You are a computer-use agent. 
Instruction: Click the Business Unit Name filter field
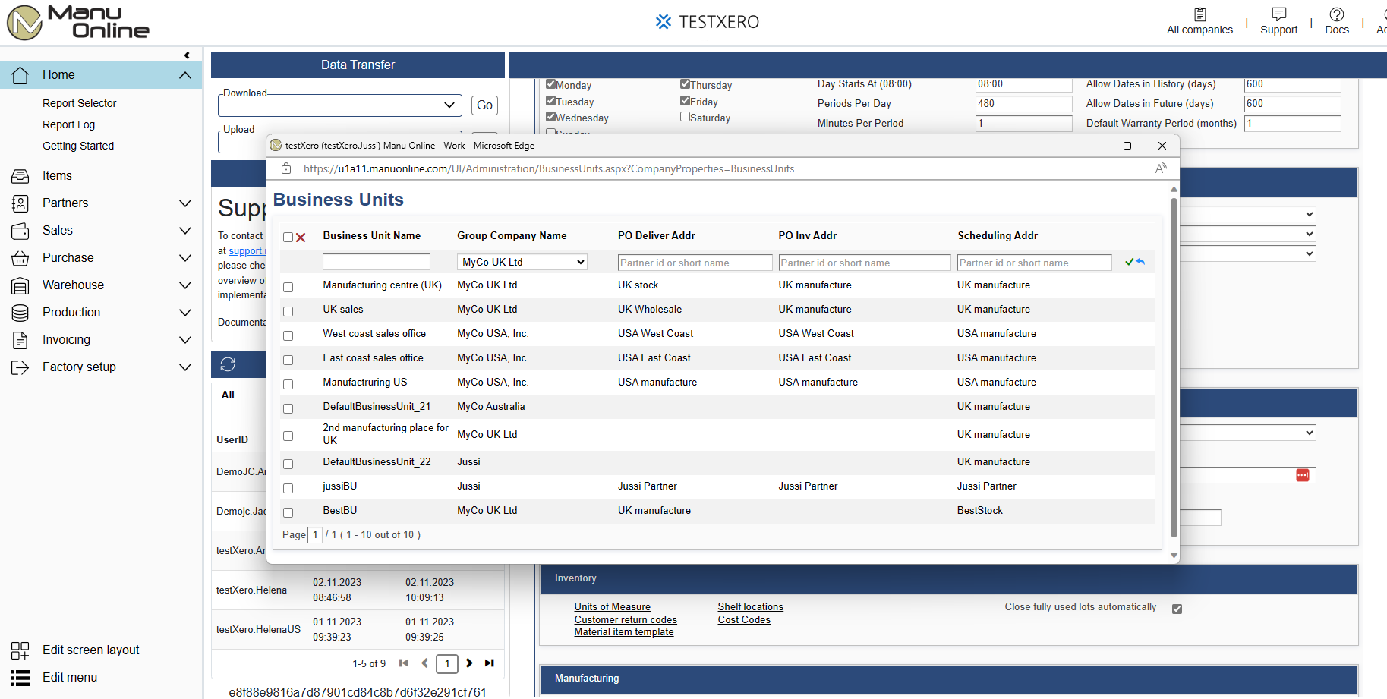(x=376, y=263)
